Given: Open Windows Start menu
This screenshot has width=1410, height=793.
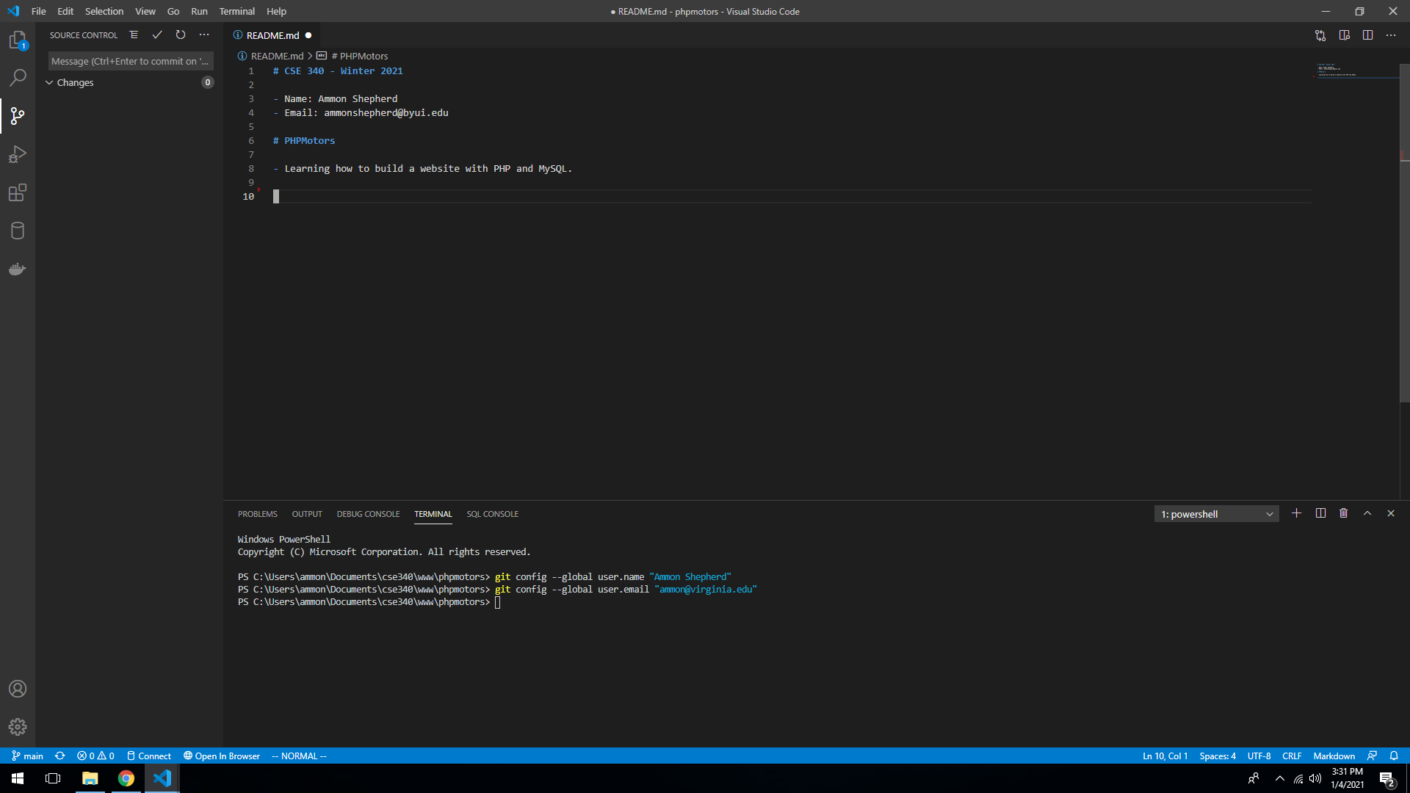Looking at the screenshot, I should point(18,778).
